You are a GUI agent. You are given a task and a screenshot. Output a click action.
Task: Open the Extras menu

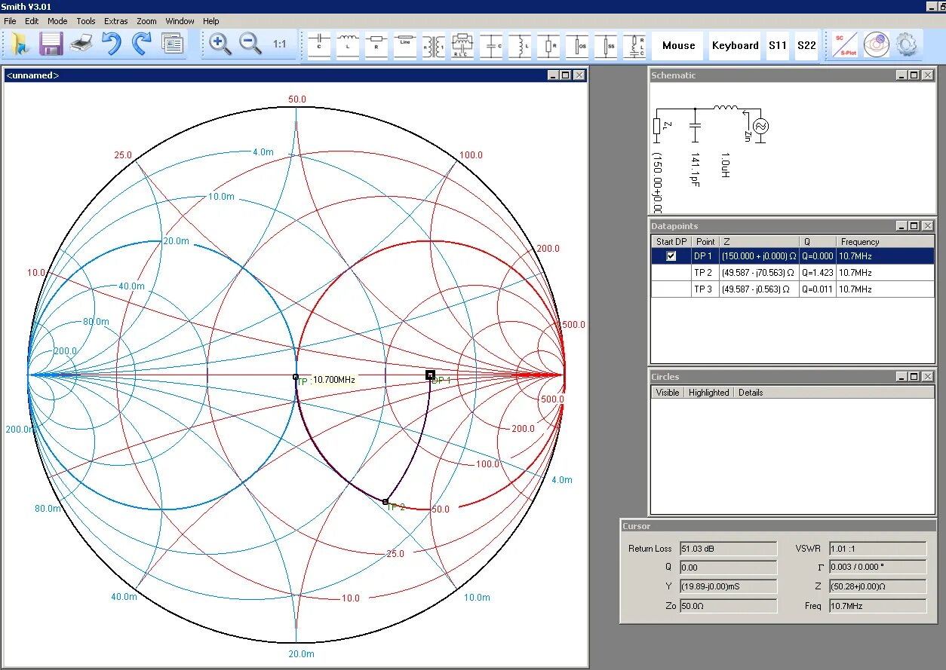click(x=116, y=21)
